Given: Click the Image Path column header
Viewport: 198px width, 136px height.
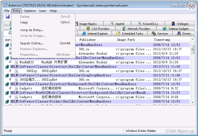Looking at the screenshot, I should point(134,40).
